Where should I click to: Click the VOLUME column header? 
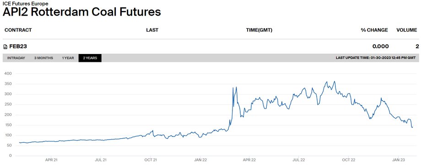[x=407, y=30]
